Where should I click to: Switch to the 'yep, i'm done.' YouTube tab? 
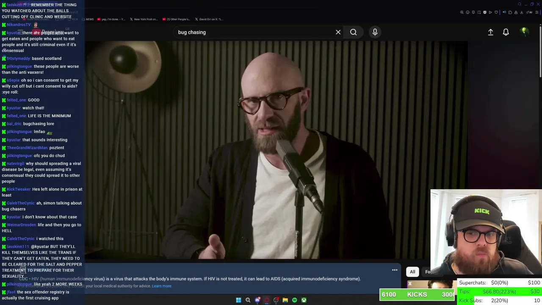tap(111, 19)
